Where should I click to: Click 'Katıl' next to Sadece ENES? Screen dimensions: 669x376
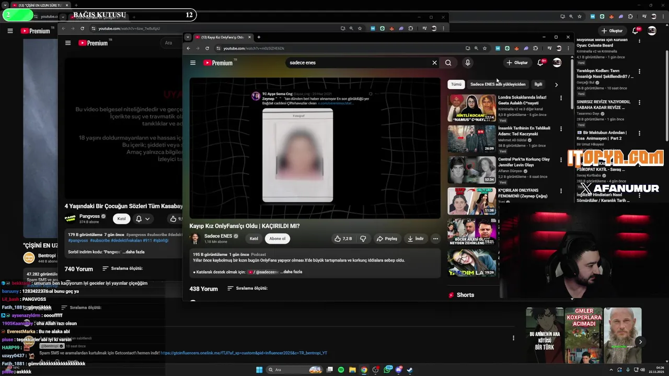253,239
